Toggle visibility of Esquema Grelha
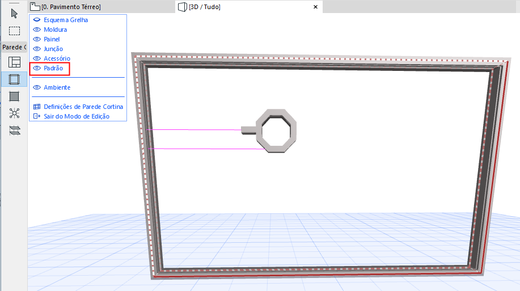The width and height of the screenshot is (520, 291). point(37,20)
